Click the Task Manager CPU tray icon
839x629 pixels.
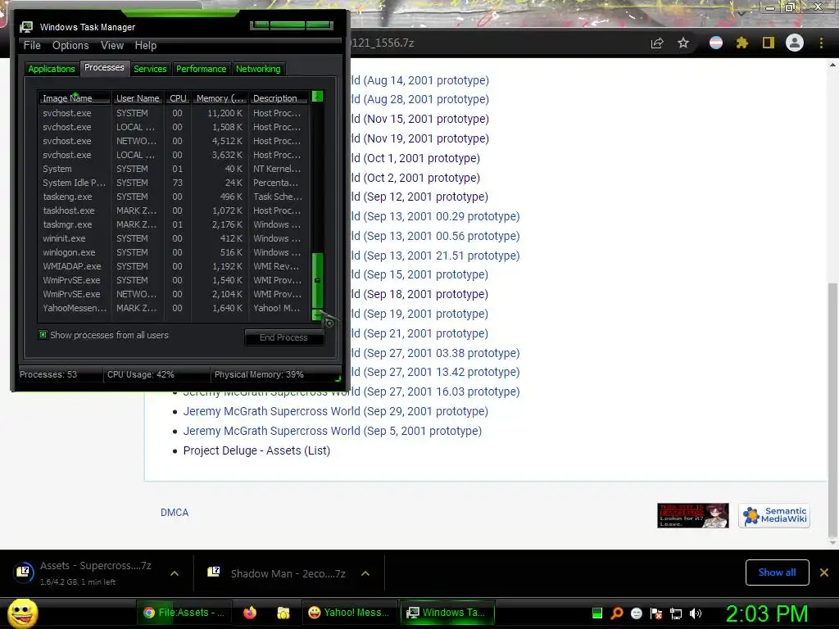597,613
